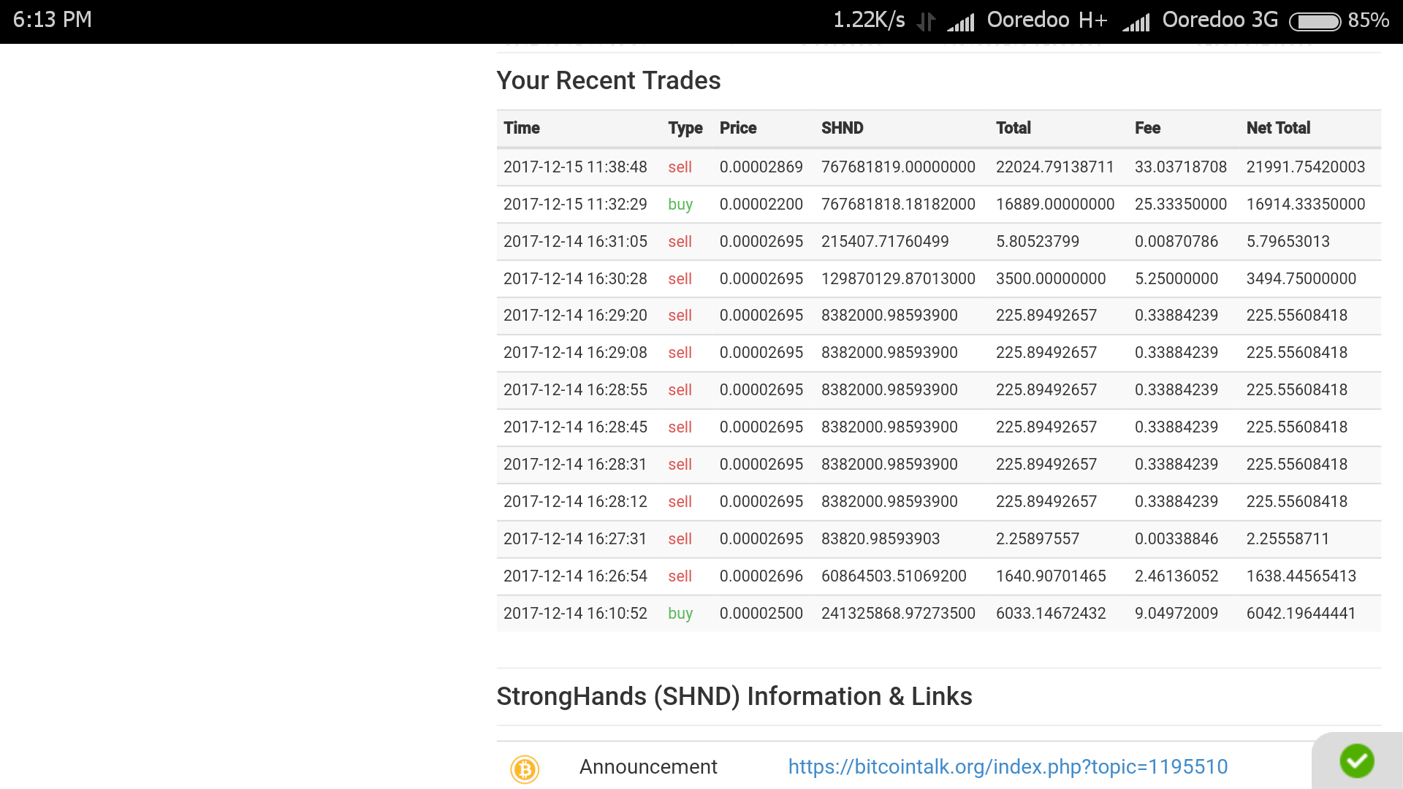Click the Type column header
Viewport: 1403px width, 789px height.
(x=685, y=129)
